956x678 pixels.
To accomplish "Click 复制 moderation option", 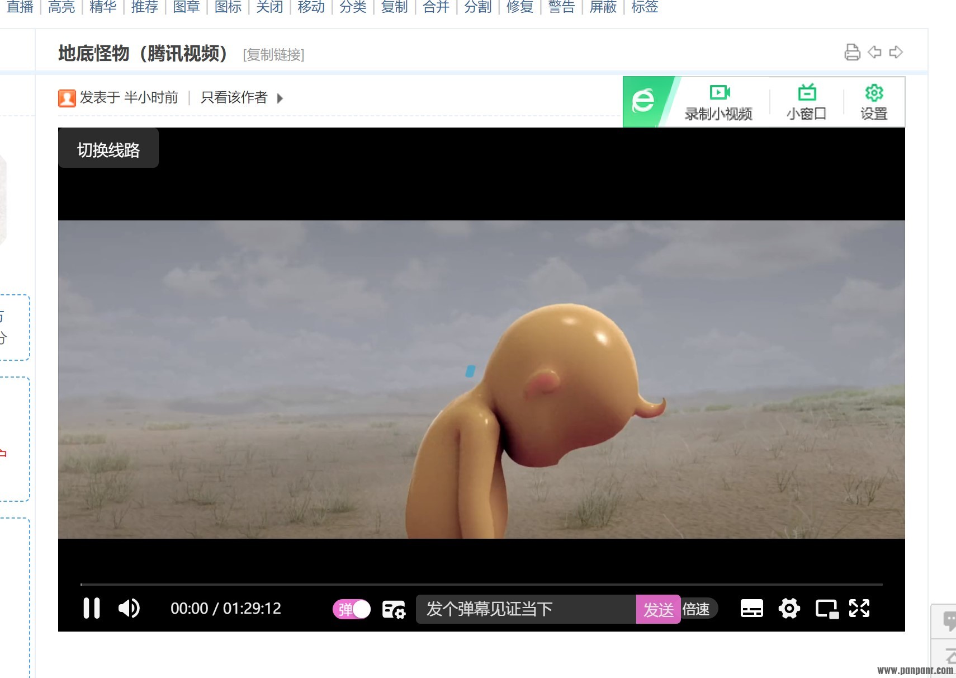I will pyautogui.click(x=395, y=7).
